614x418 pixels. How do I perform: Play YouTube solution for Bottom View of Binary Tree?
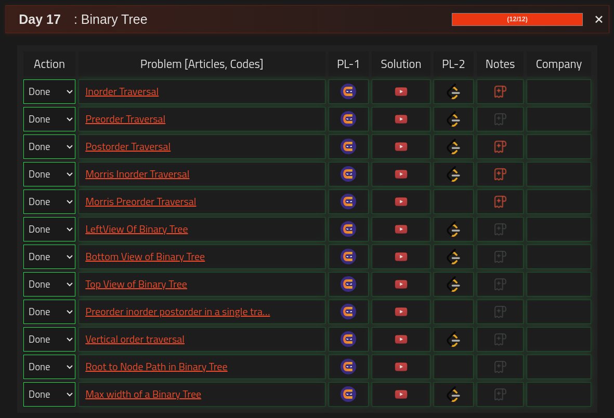tap(401, 257)
